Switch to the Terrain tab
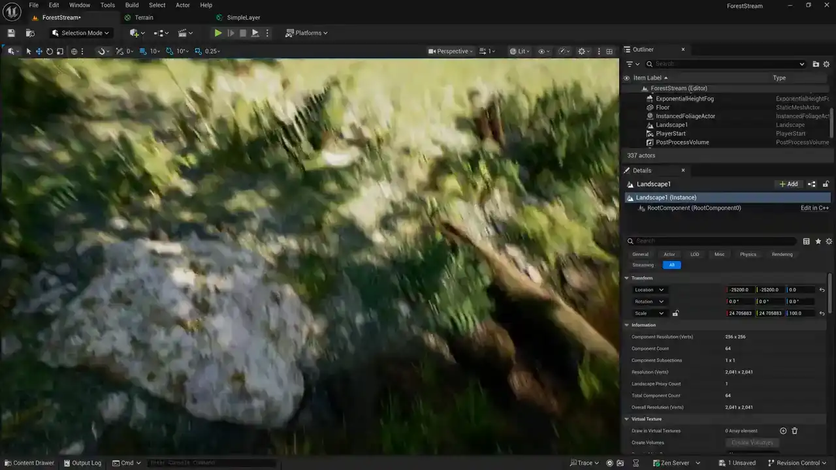The image size is (836, 470). [x=144, y=18]
